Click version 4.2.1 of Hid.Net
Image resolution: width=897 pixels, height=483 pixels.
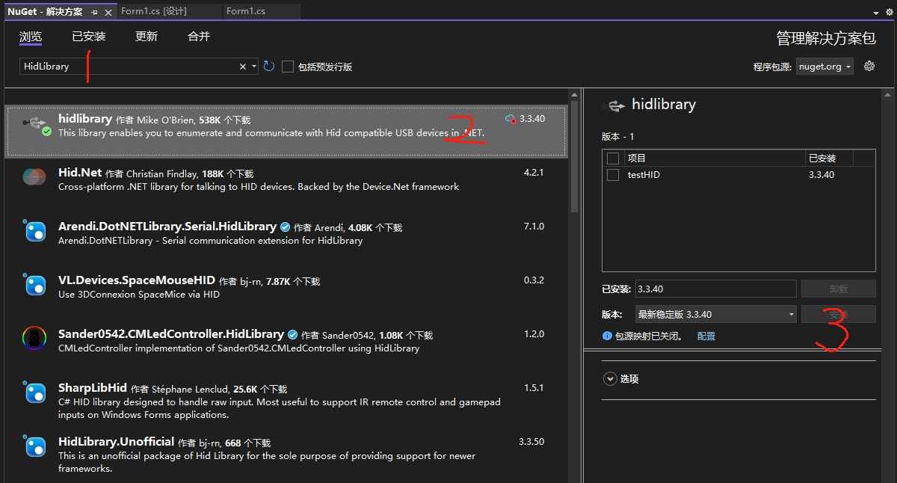point(534,173)
